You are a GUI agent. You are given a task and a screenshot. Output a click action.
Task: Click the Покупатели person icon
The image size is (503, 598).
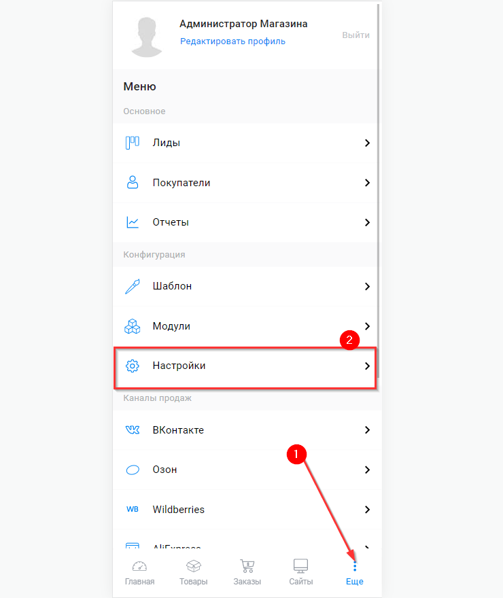(x=133, y=182)
